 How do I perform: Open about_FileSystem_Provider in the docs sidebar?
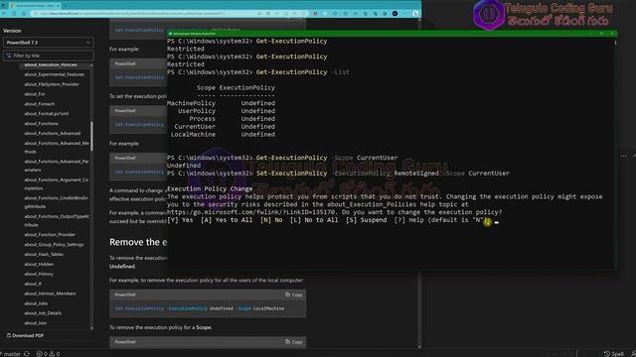tap(52, 84)
